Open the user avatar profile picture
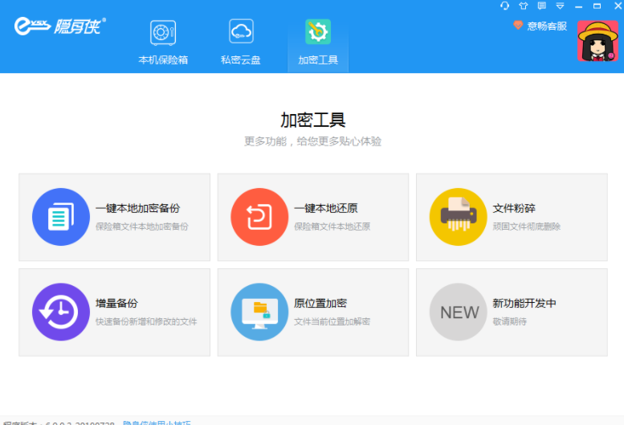Viewport: 624px width, 425px height. [597, 41]
